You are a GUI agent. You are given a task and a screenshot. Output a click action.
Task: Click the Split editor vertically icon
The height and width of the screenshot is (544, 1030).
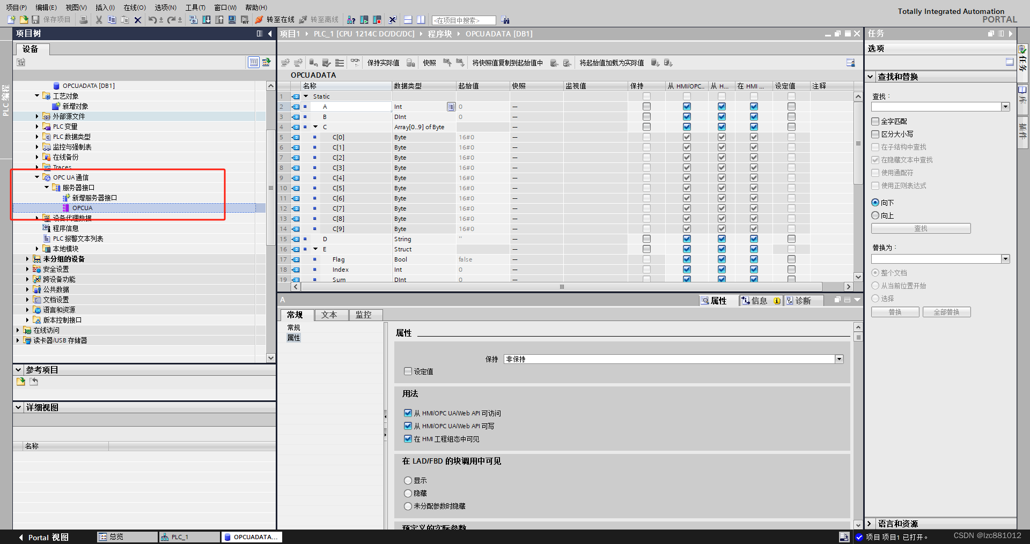click(421, 20)
